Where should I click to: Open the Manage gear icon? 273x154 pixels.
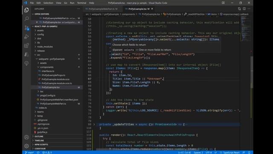26,146
